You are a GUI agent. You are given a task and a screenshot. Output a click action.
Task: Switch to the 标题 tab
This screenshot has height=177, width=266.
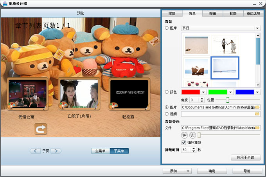click(x=233, y=13)
